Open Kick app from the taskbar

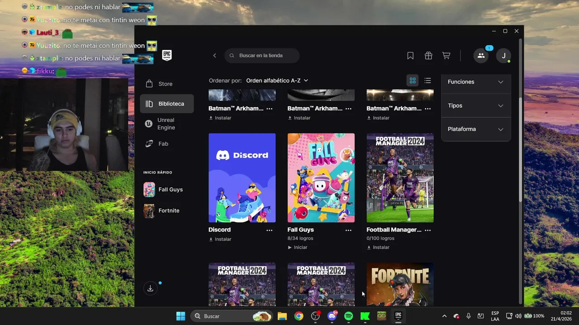[x=365, y=316]
